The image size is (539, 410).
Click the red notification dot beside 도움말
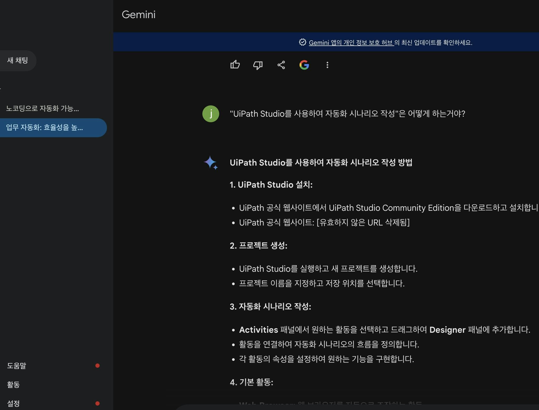pyautogui.click(x=97, y=366)
